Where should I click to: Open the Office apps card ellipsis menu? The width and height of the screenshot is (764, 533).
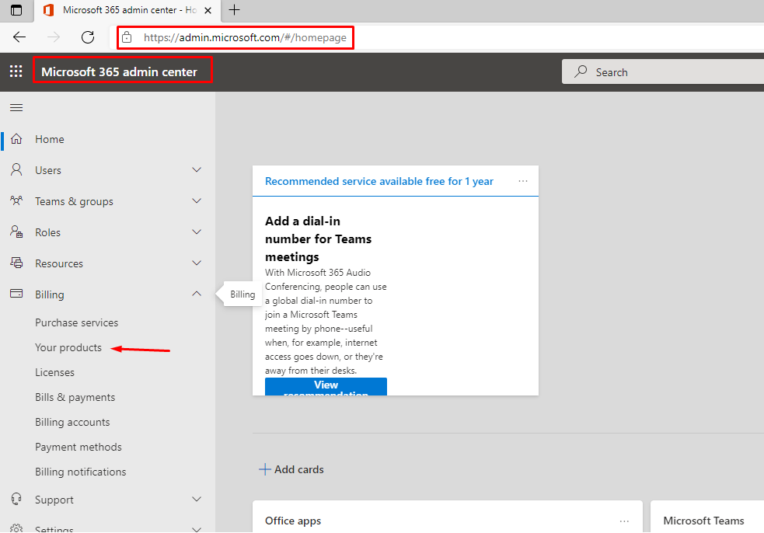[624, 521]
